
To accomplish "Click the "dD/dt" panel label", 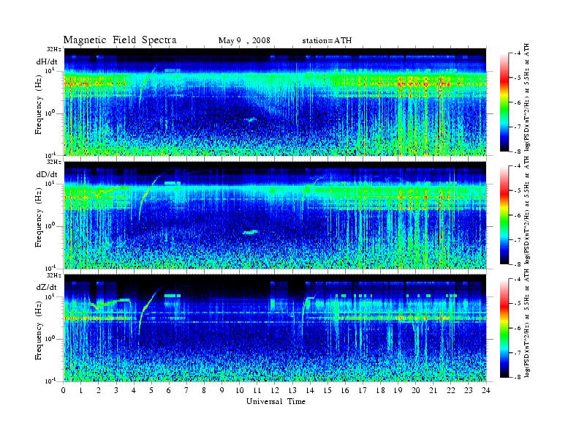I will [x=47, y=174].
